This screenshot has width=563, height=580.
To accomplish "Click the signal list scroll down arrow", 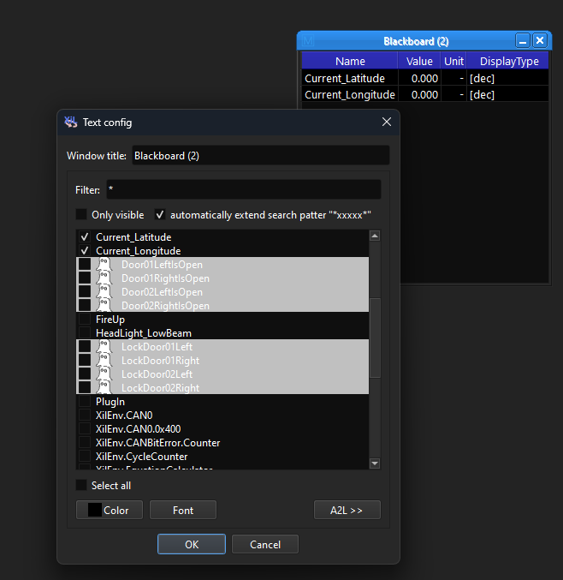I will click(x=375, y=463).
